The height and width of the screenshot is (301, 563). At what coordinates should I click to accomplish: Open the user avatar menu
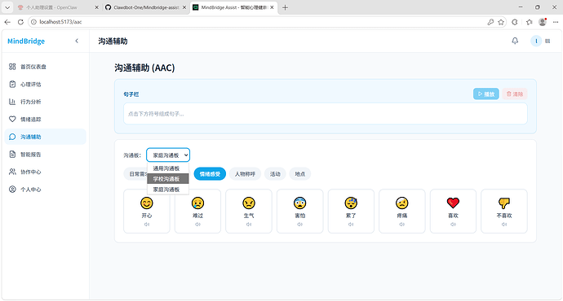click(536, 41)
